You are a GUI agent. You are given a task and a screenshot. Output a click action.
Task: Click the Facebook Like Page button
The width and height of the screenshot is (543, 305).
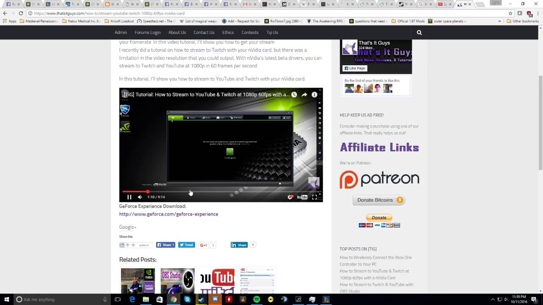point(354,68)
